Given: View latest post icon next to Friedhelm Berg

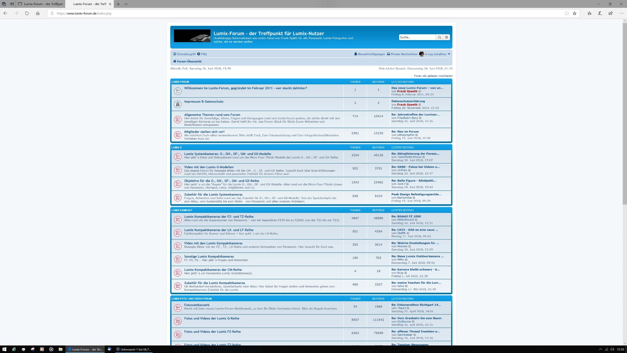Looking at the screenshot, I should coord(420,118).
